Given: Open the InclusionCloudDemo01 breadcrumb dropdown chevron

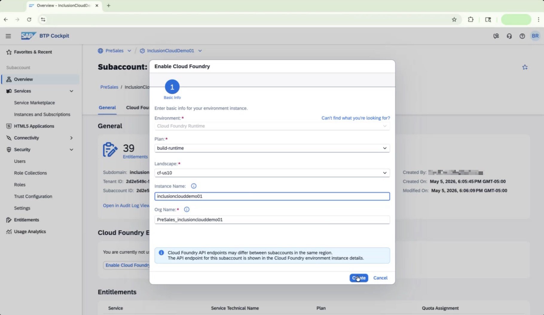Looking at the screenshot, I should [x=200, y=51].
